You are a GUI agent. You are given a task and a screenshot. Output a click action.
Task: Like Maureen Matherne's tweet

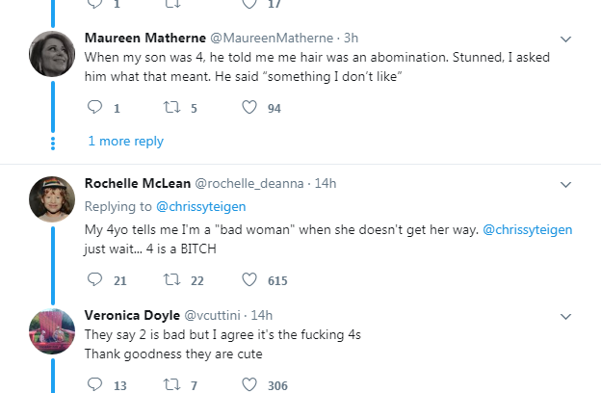tap(249, 107)
